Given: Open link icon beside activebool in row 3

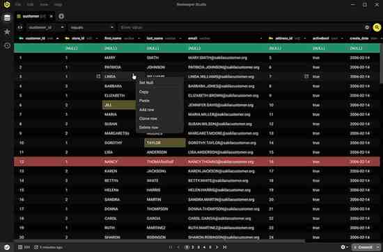Looking at the screenshot, I should coord(306,76).
